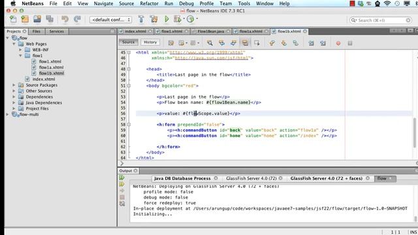Click the editor vertical scrollbar
The image size is (418, 235).
click(x=415, y=133)
